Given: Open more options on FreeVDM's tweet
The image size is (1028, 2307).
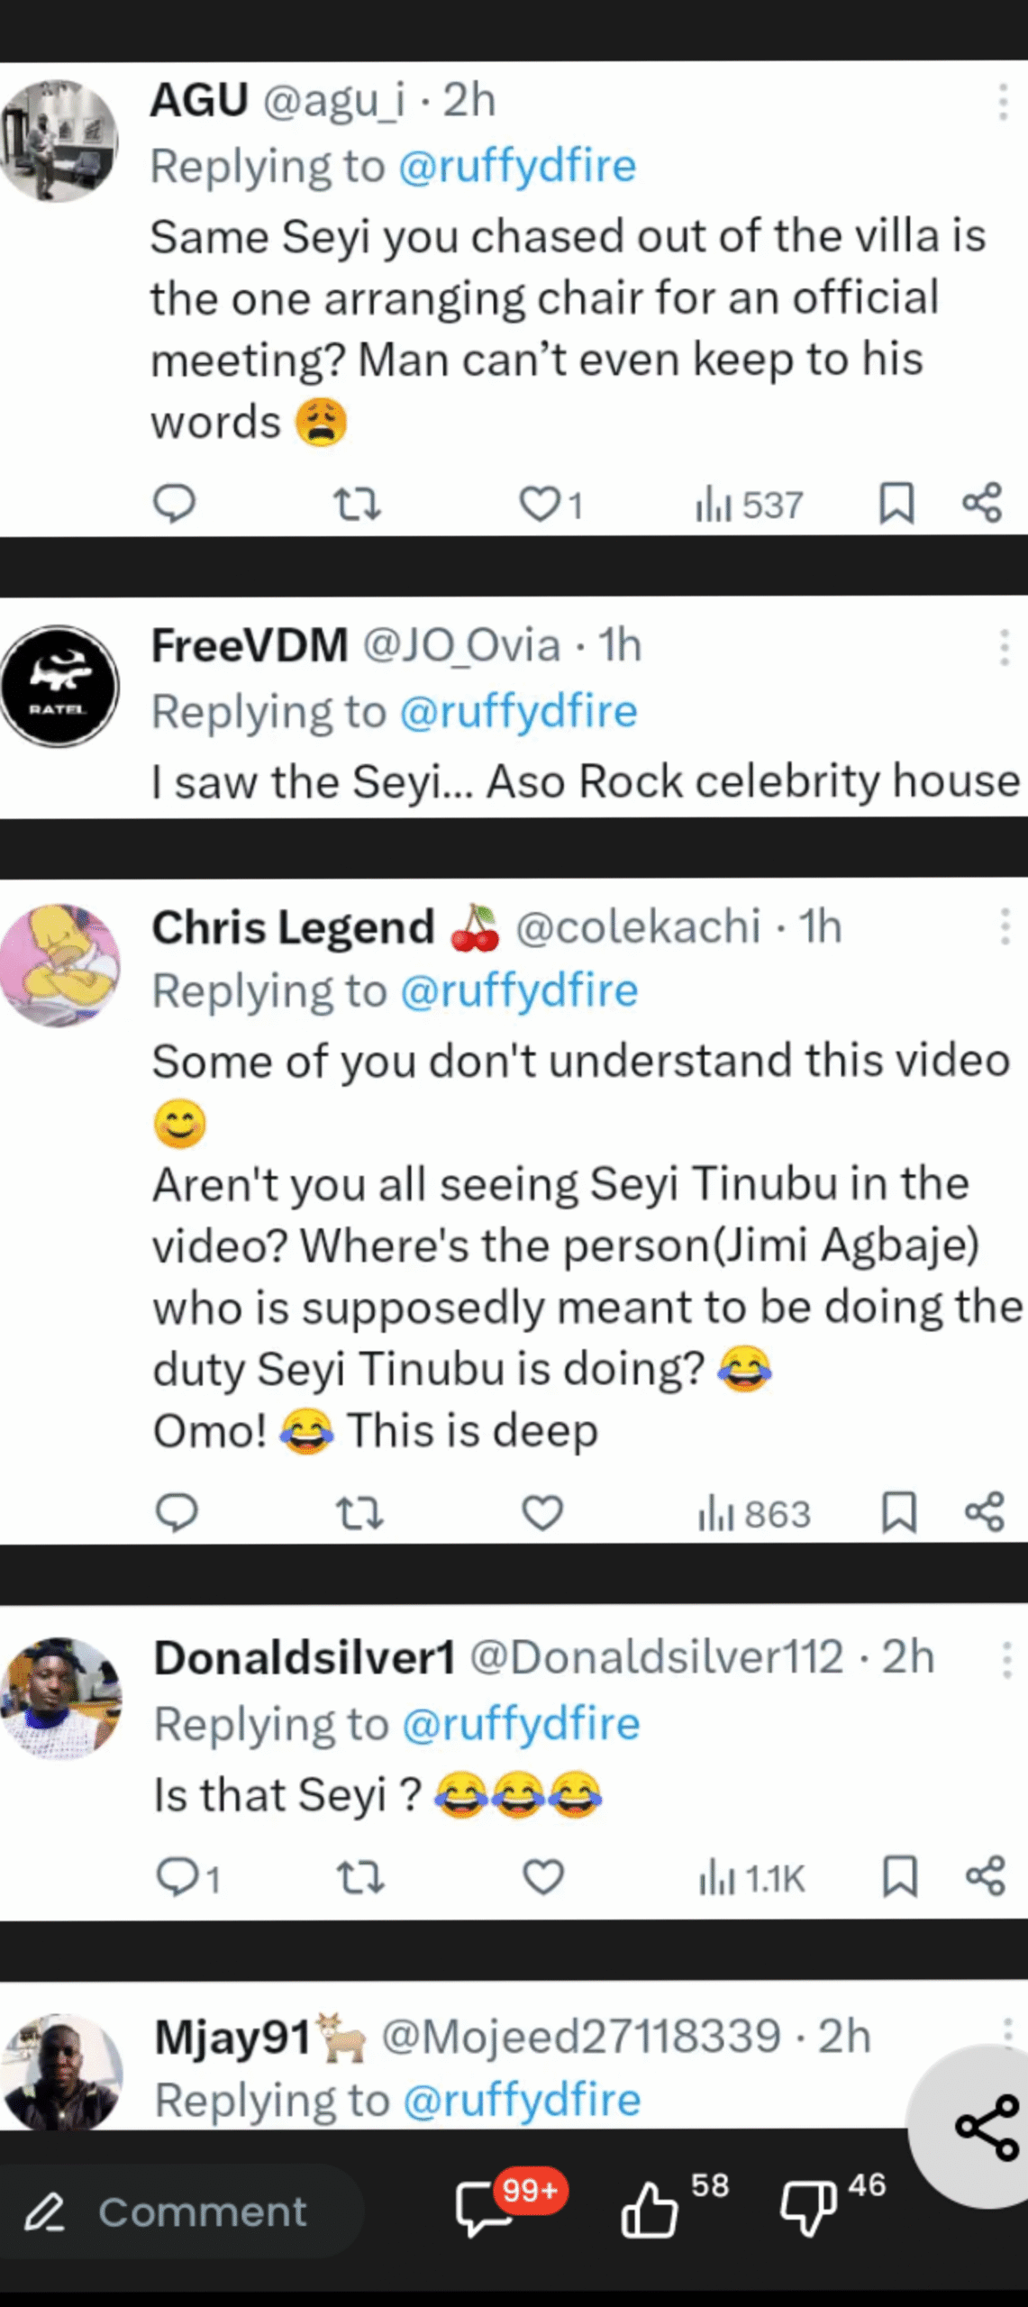Looking at the screenshot, I should click(x=1004, y=647).
